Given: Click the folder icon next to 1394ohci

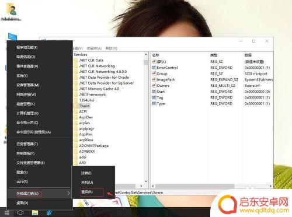Looking at the screenshot, I should click(76, 100).
